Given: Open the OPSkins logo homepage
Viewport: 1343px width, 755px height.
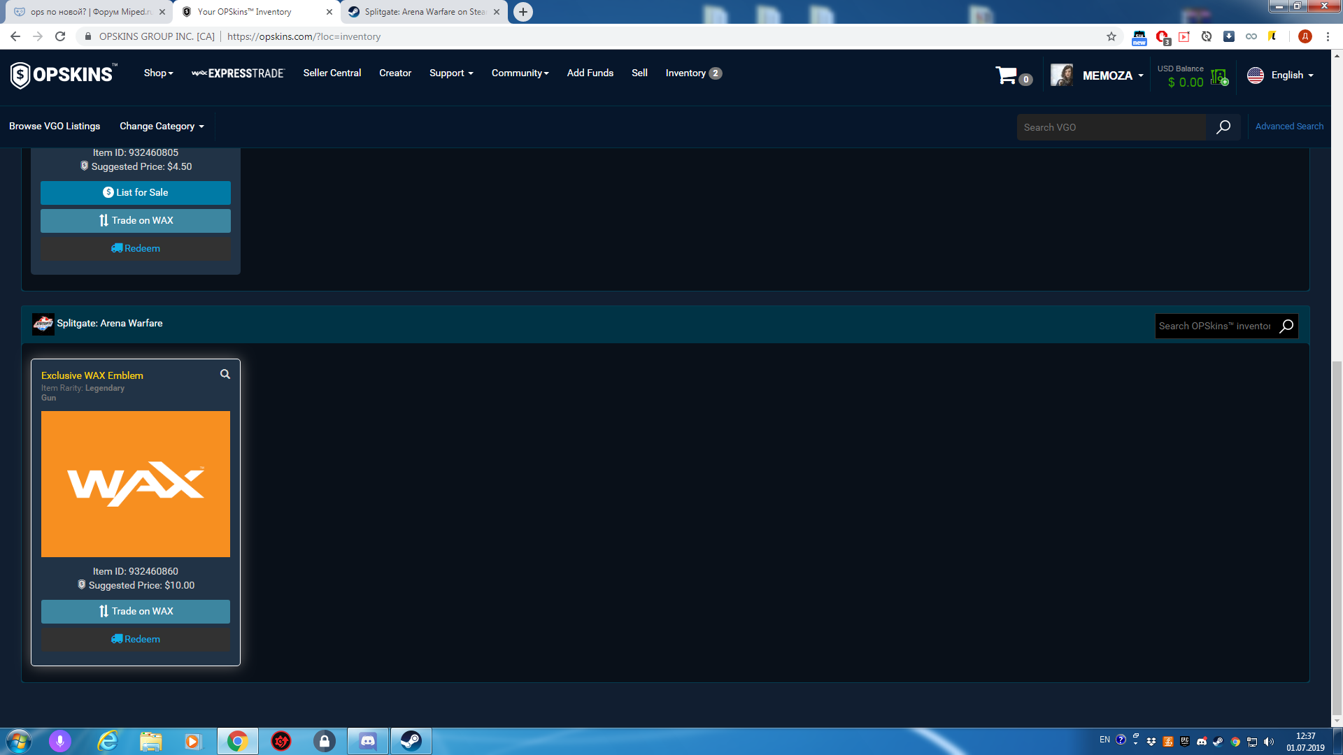Looking at the screenshot, I should coord(64,75).
